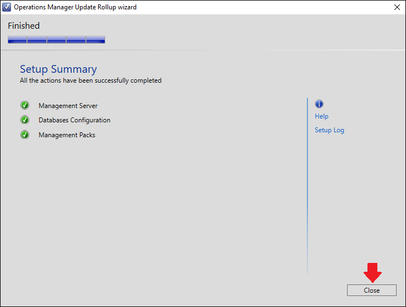This screenshot has height=307, width=406.
Task: Select the Management Server text
Action: (x=68, y=106)
